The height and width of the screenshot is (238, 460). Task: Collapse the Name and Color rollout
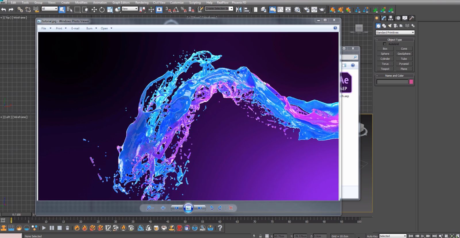(394, 76)
